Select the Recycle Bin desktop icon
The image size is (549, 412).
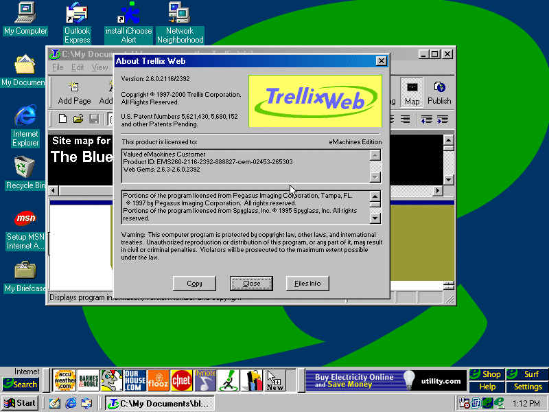pos(25,172)
